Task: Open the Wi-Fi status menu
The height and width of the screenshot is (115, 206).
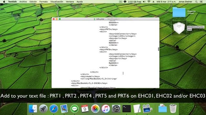Action: pyautogui.click(x=149, y=2)
